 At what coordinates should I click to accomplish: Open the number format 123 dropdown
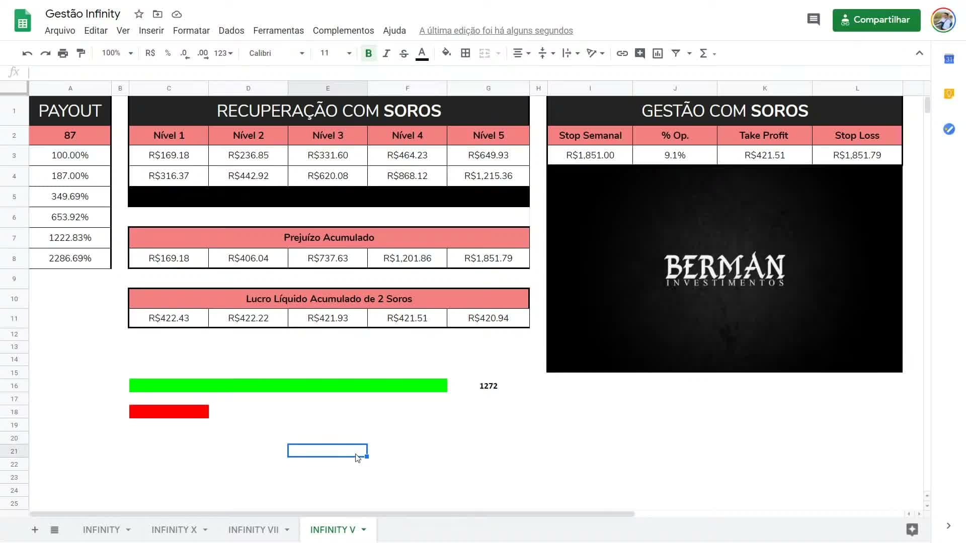[x=223, y=53]
